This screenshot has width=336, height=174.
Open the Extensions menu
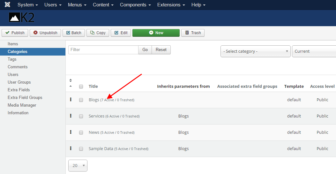click(x=171, y=5)
